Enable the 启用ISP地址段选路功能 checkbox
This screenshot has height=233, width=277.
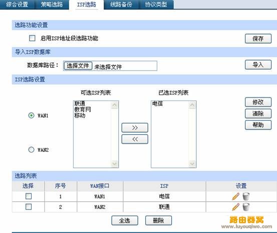point(32,38)
